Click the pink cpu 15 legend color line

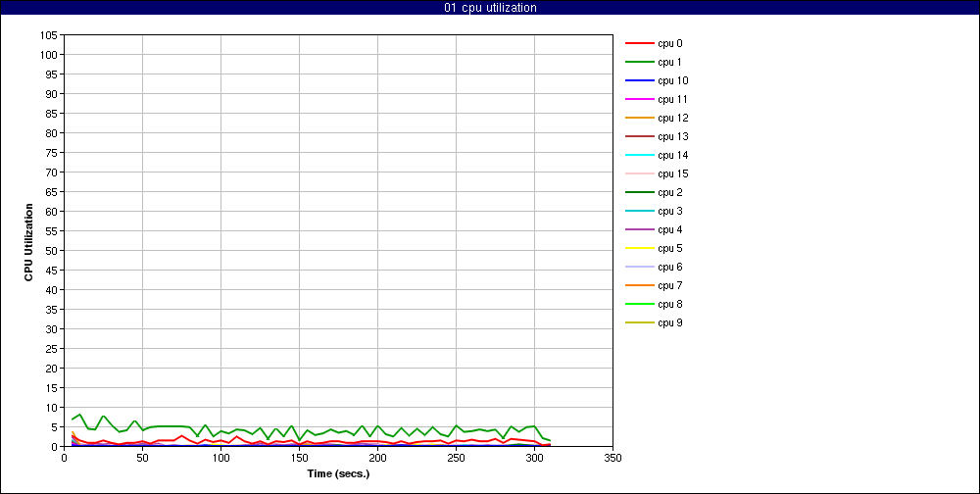click(640, 173)
